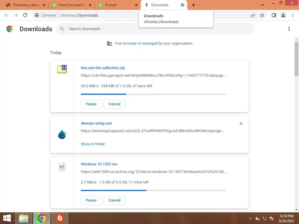299x224 pixels.
Task: Reload the downloads page
Action: coord(25,15)
